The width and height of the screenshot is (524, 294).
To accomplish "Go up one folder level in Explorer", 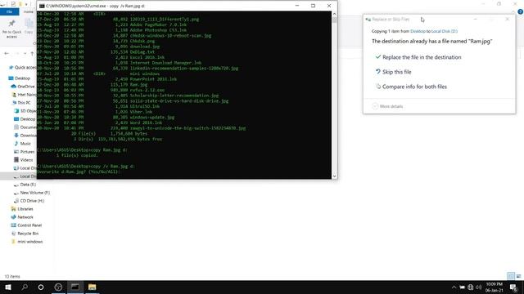I will 32,53.
